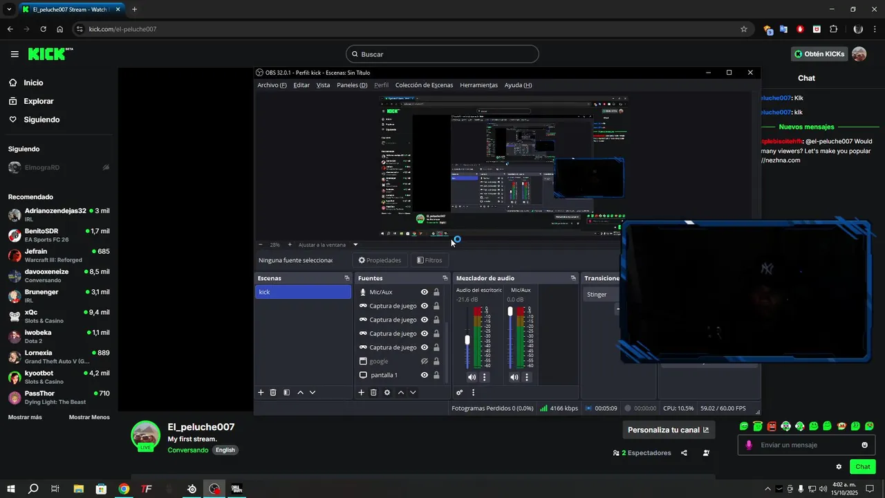
Task: Delete selected scene with Escenas trash icon
Action: (273, 392)
